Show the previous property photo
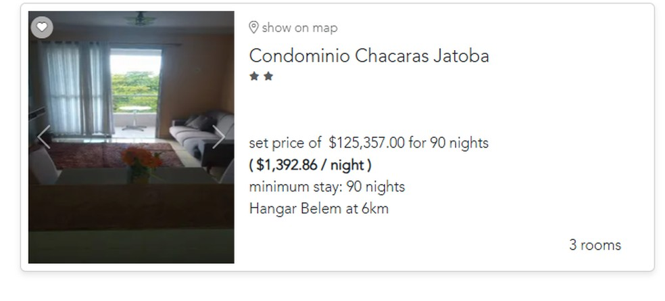This screenshot has width=665, height=301. click(44, 137)
